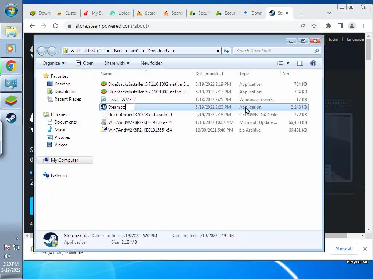
Task: Expand the Share with menu
Action: coord(117,63)
